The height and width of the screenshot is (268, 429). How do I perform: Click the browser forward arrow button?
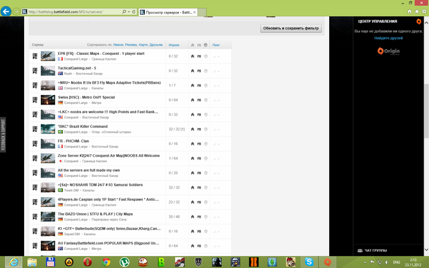16,12
